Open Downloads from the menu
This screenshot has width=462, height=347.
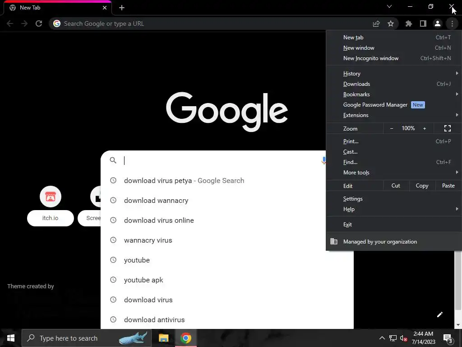click(394, 84)
